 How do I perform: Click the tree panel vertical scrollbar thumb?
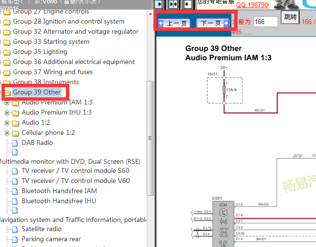coord(151,138)
